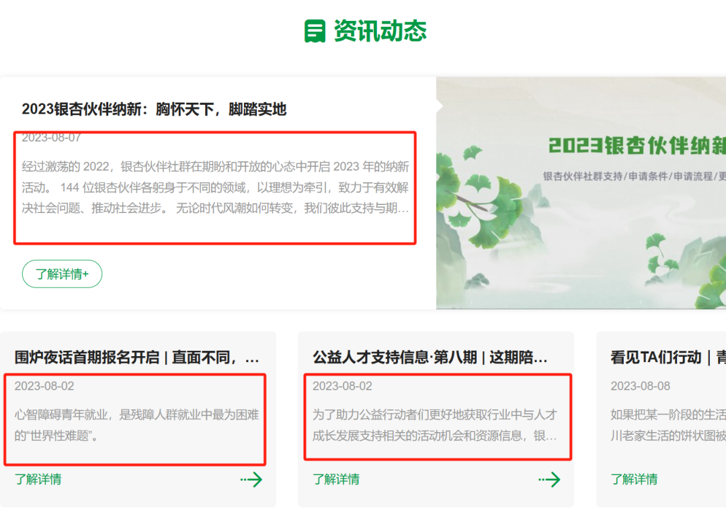The width and height of the screenshot is (726, 508).
Task: Click the 资讯动态 green document icon
Action: 315,31
